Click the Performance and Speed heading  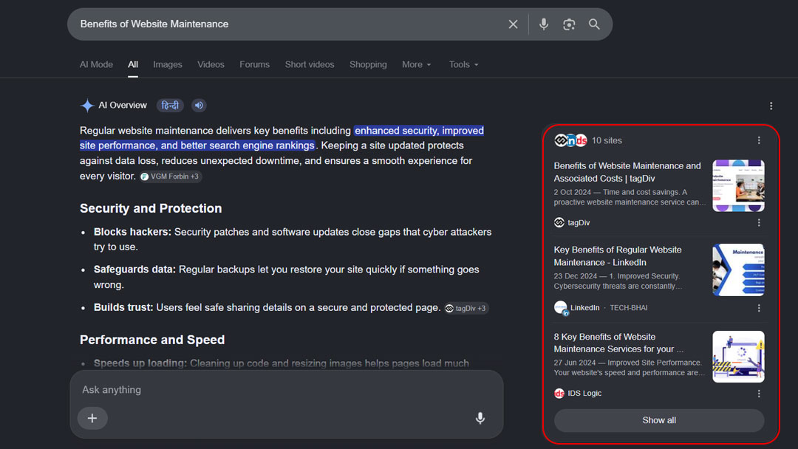(152, 340)
